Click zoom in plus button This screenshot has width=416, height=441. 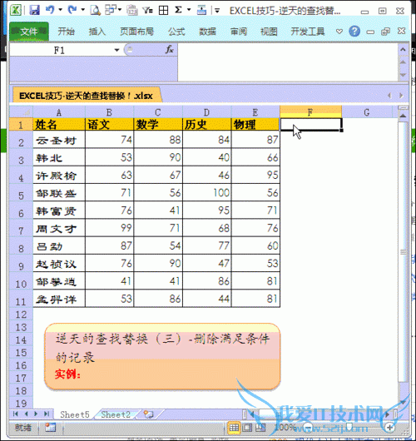tap(390, 428)
